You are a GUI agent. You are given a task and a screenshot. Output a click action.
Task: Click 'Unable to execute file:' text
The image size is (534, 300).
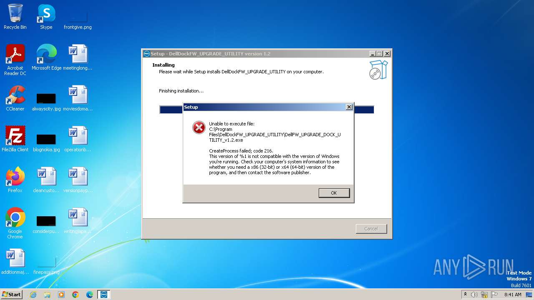[232, 124]
